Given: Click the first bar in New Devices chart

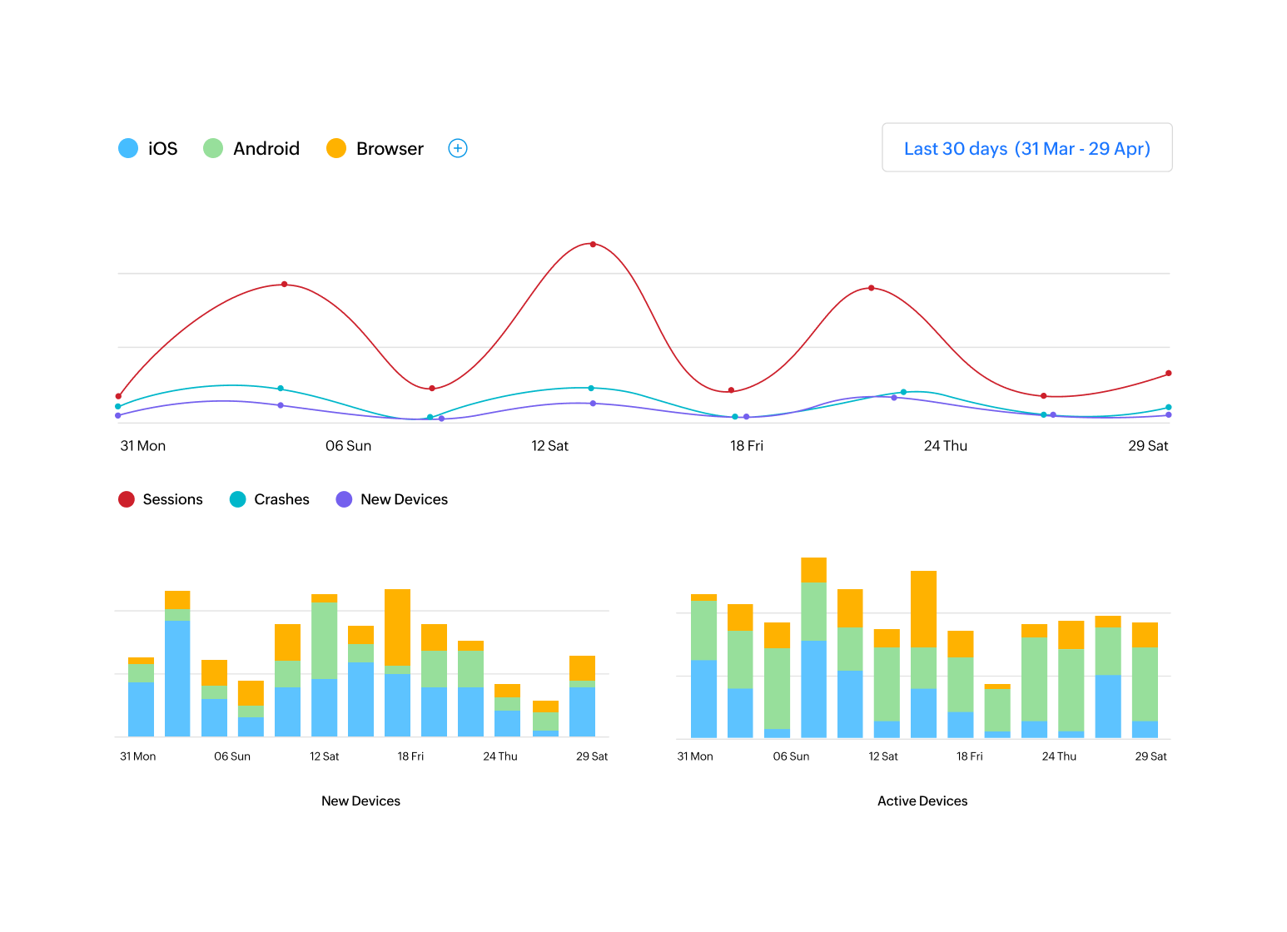Looking at the screenshot, I should (x=141, y=697).
